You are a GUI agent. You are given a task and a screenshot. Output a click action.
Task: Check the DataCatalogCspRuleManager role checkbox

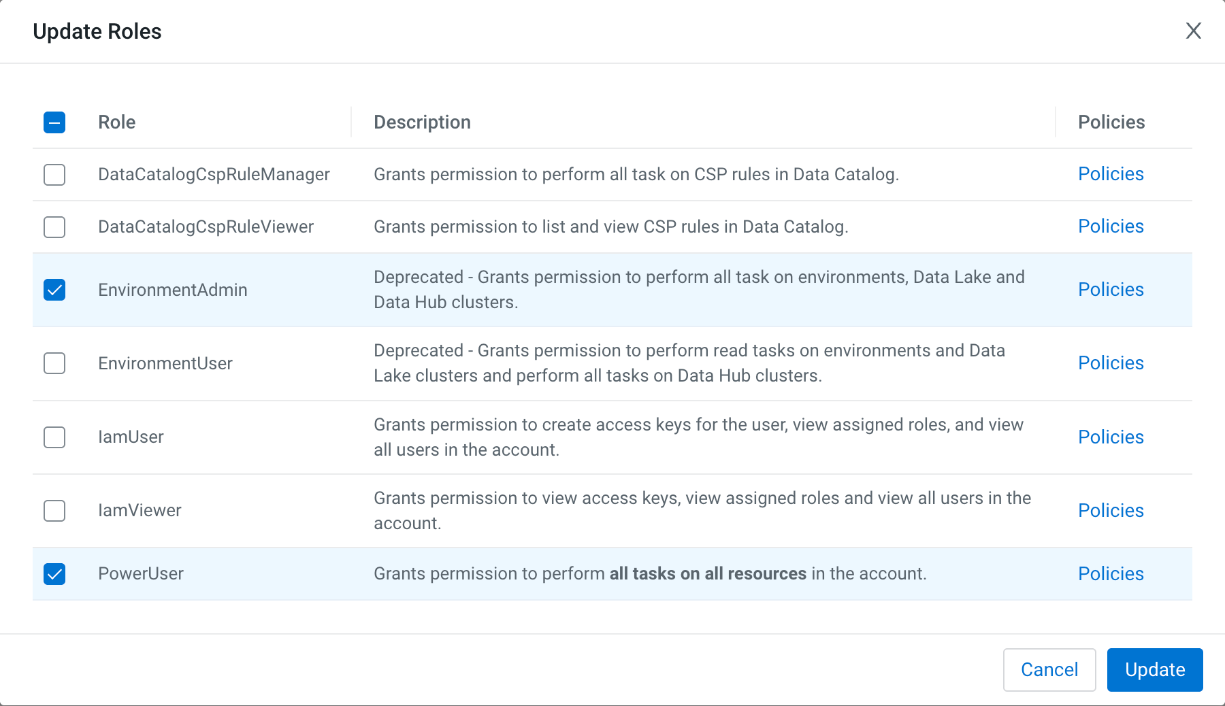(x=54, y=175)
